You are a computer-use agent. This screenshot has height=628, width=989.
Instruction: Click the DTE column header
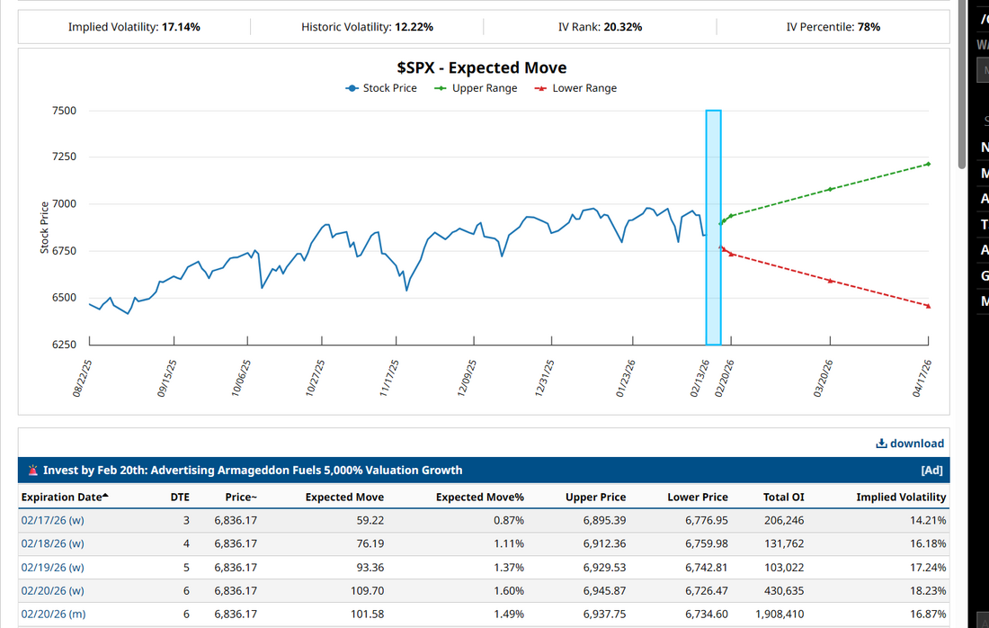click(x=180, y=497)
